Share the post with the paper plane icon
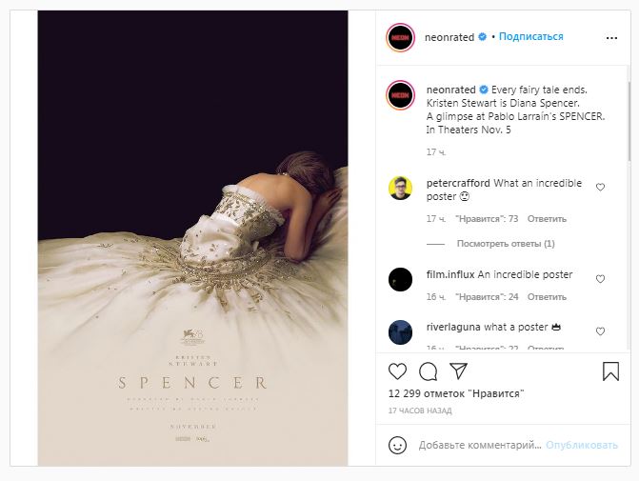 [458, 371]
